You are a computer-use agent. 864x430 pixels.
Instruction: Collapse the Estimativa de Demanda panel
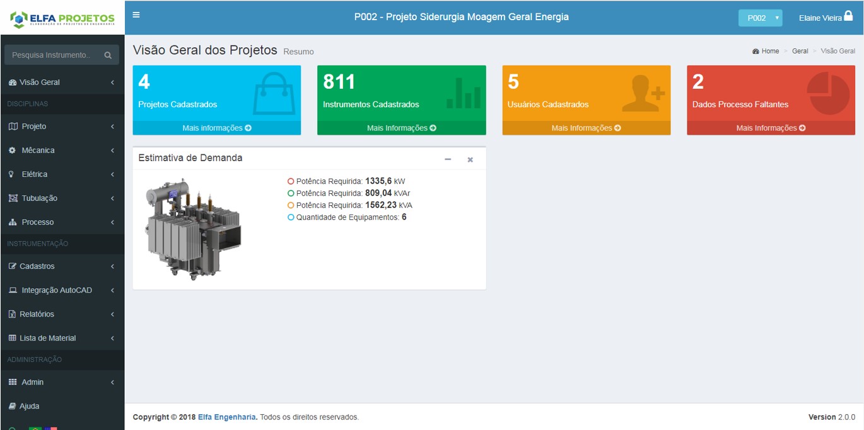point(448,159)
